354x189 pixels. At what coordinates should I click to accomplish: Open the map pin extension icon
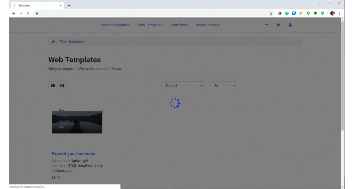point(308,13)
